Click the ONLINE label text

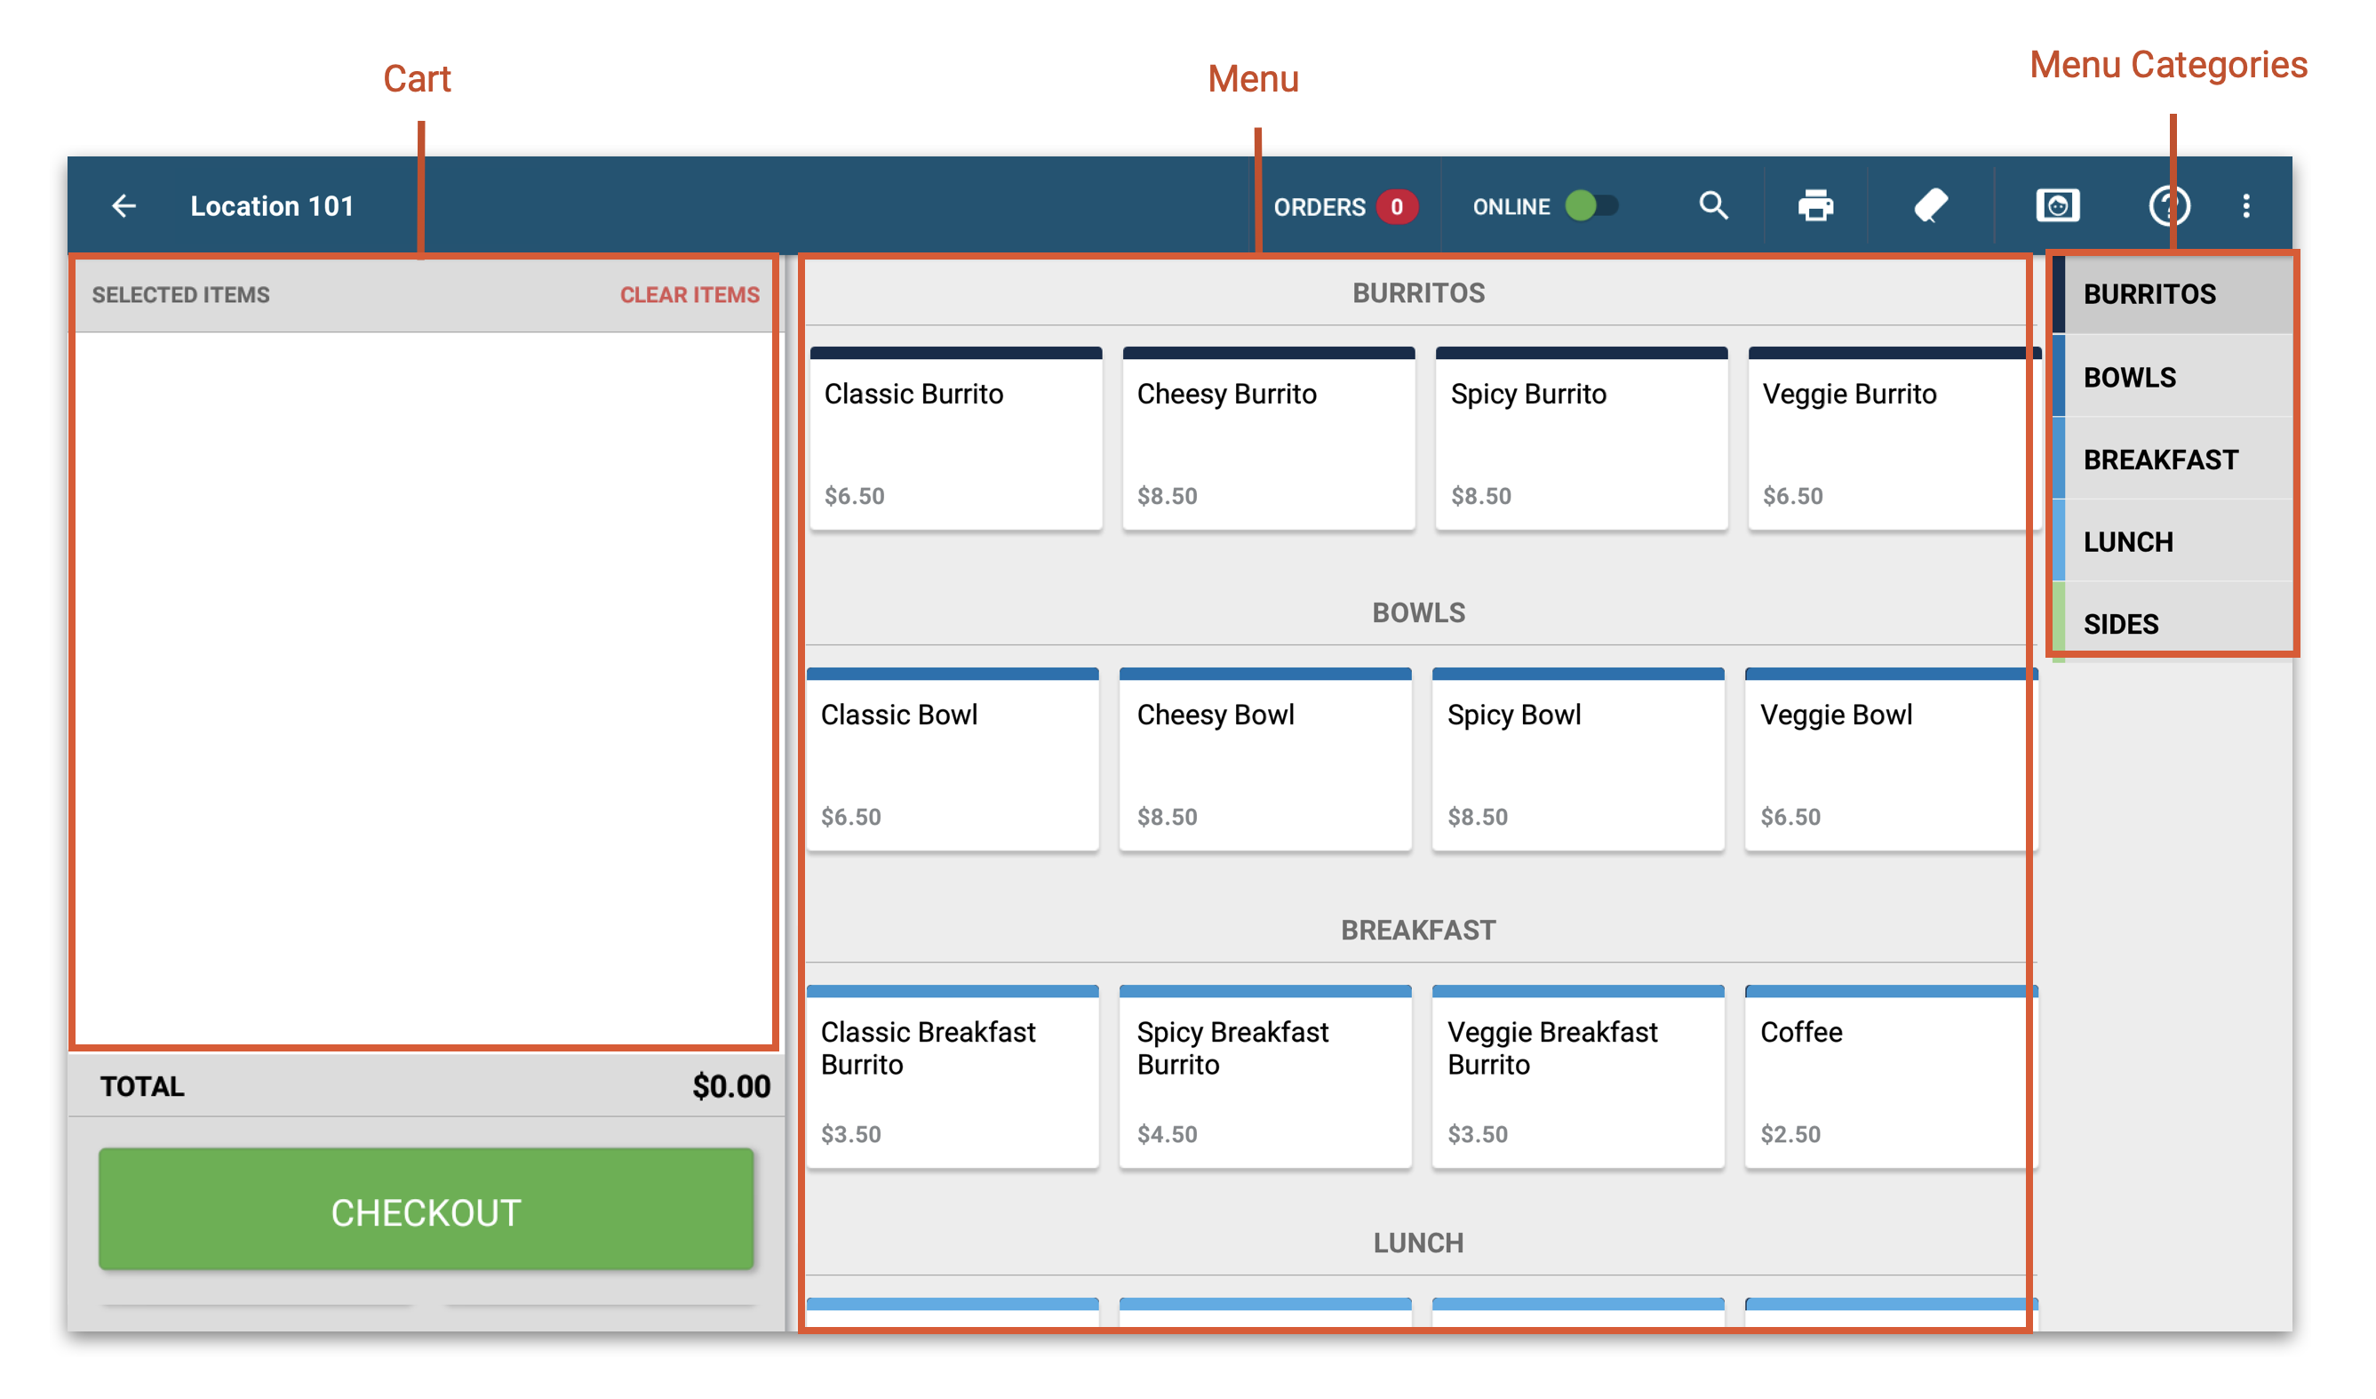click(1511, 206)
